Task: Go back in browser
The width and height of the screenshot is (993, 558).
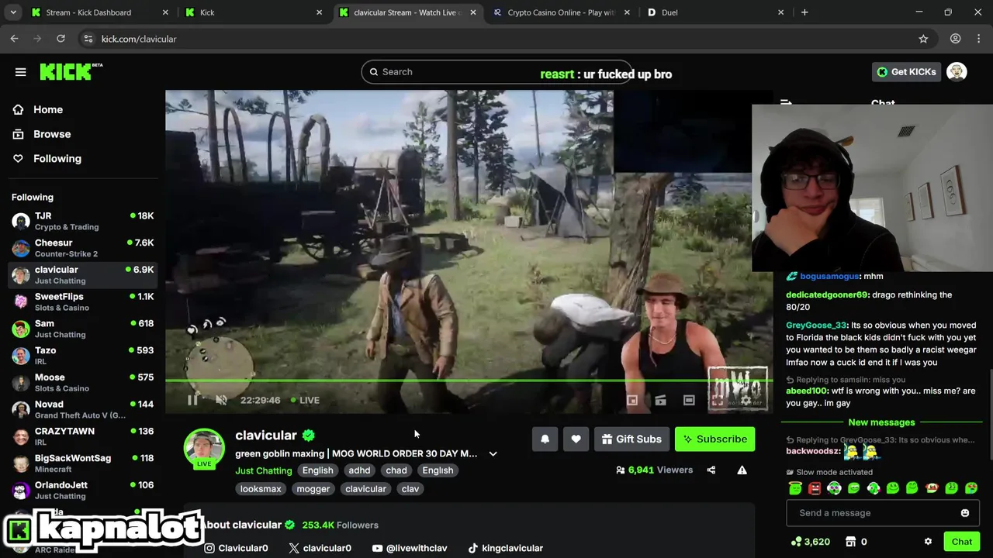Action: coord(15,39)
